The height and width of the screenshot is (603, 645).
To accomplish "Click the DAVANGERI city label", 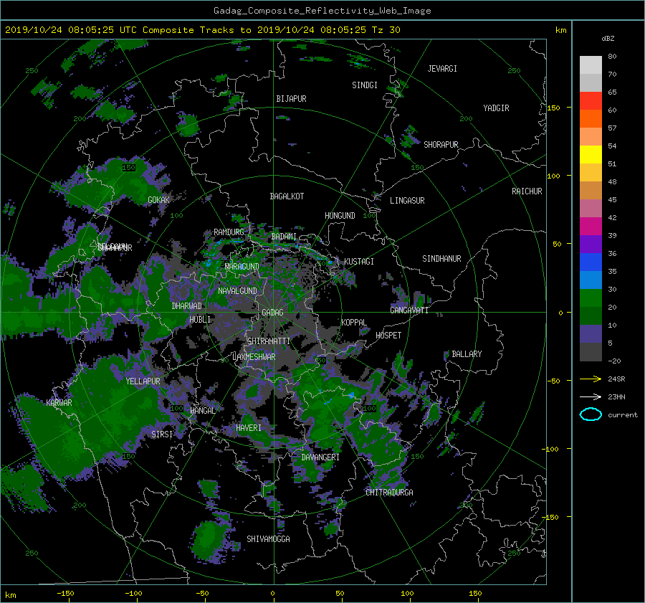I will point(320,457).
